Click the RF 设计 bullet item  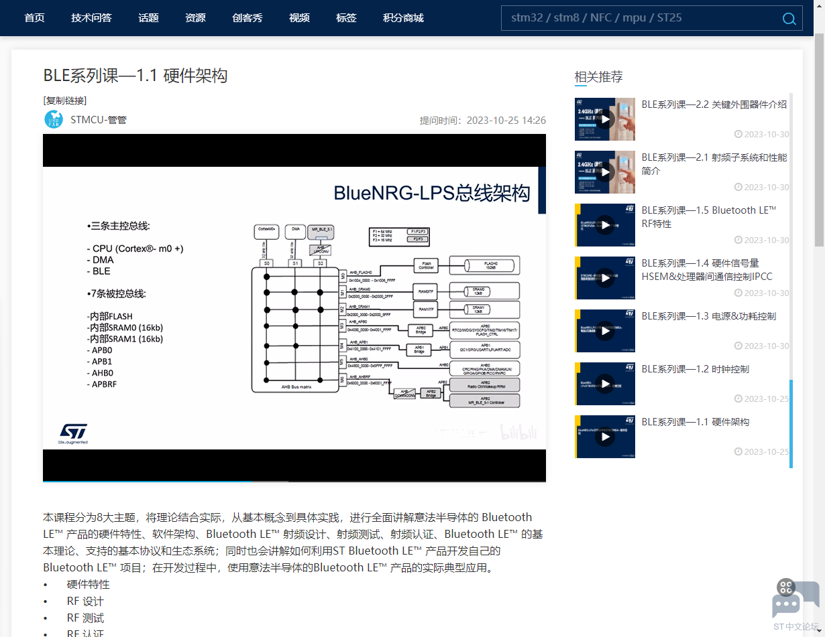(86, 601)
